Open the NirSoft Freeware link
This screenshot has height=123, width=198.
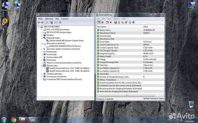coord(154,99)
